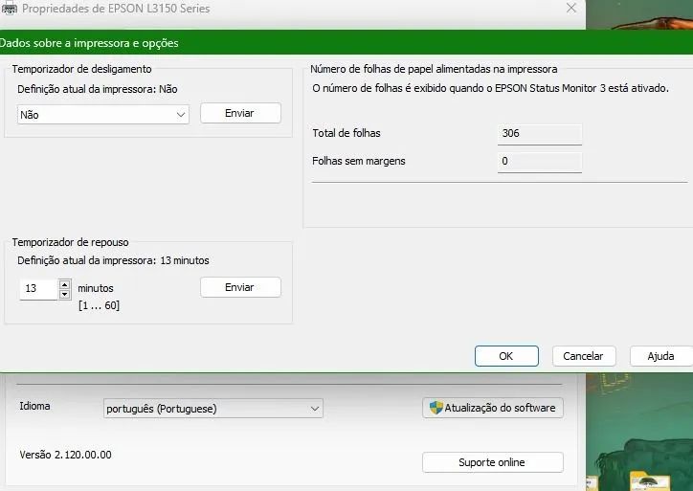Click the EPSON Status Monitor 3 notice text
Viewport: 693px width, 491px height.
click(491, 88)
